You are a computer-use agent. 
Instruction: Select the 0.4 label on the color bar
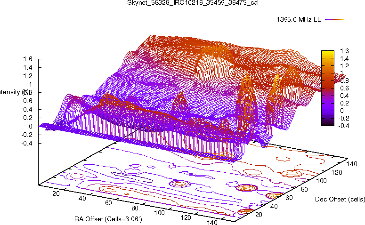(x=344, y=96)
